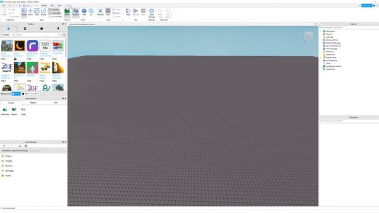Viewport: 379px width, 213px height.
Task: Select StarterGui in Explorer
Action: pyautogui.click(x=329, y=51)
